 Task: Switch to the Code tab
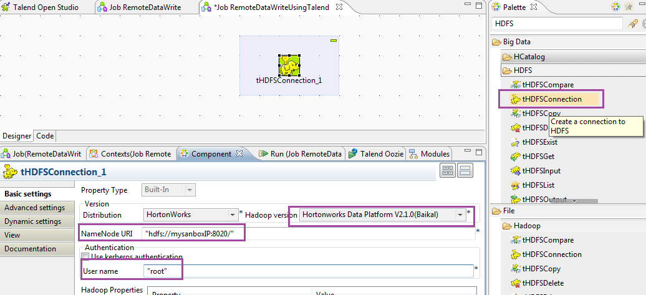coord(44,135)
